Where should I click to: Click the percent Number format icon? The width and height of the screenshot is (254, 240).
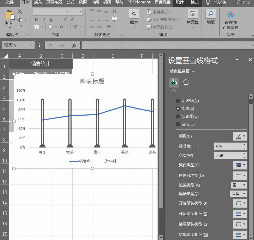pyautogui.click(x=134, y=14)
